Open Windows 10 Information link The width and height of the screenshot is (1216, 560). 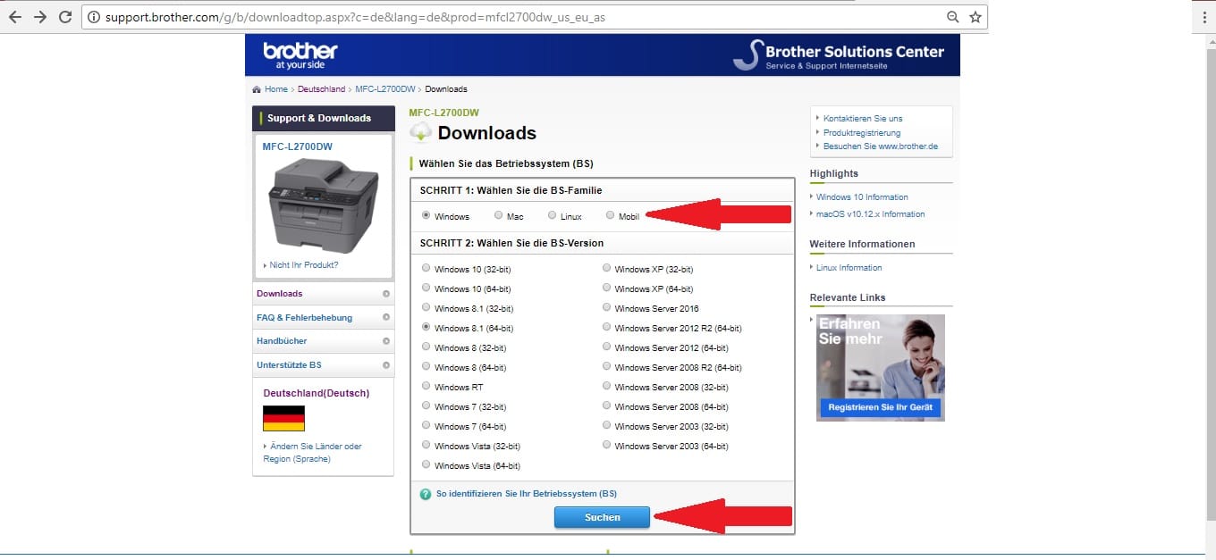(862, 197)
